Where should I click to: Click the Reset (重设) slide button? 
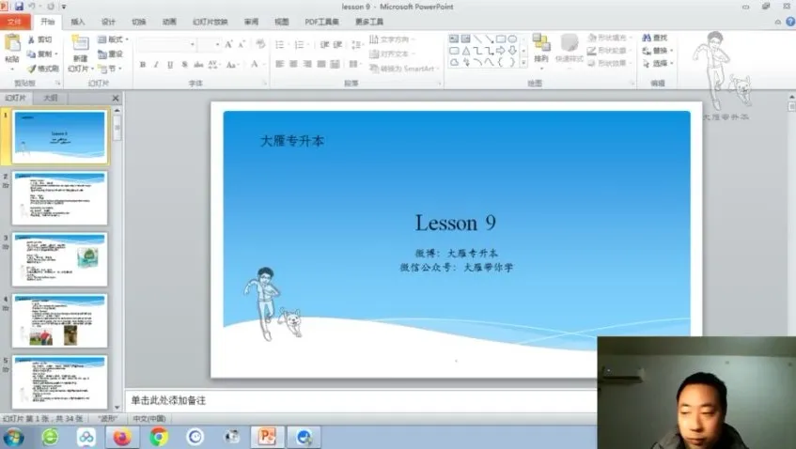111,54
